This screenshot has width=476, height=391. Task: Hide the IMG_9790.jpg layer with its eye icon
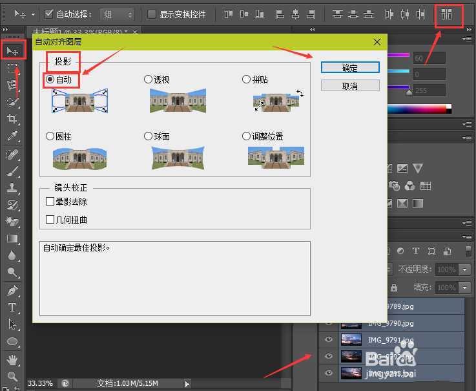(x=329, y=323)
